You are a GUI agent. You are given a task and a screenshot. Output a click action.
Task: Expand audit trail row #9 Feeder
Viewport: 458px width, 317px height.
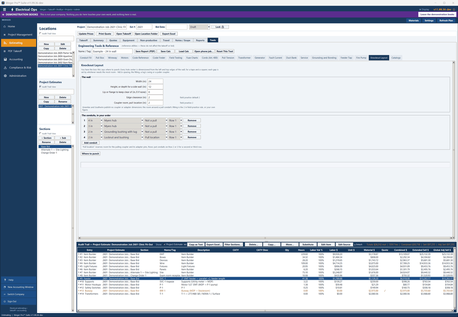point(78,279)
